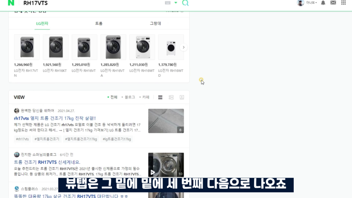Switch VIEW to card layout icon
The width and height of the screenshot is (352, 198).
(160, 97)
